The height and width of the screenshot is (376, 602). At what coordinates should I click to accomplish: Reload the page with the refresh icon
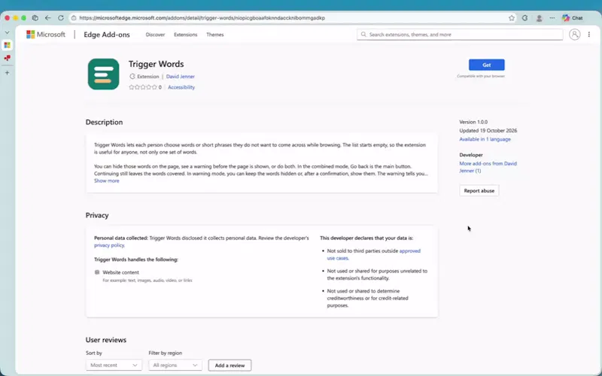pyautogui.click(x=61, y=18)
